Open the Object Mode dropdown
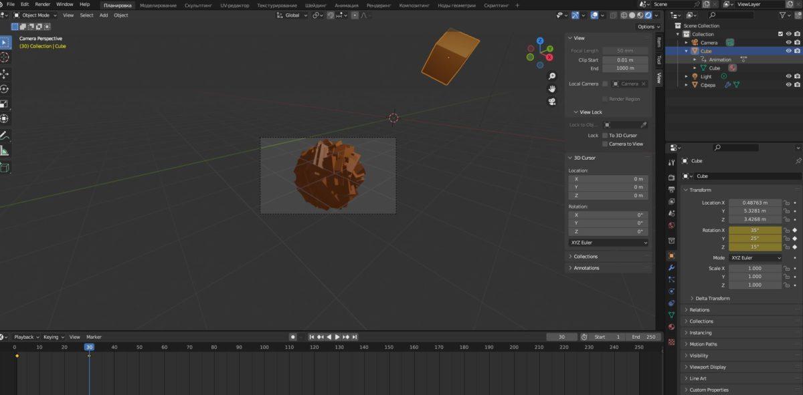803x395 pixels. point(35,15)
